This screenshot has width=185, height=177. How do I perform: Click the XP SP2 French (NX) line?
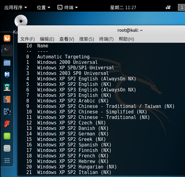click(73, 156)
